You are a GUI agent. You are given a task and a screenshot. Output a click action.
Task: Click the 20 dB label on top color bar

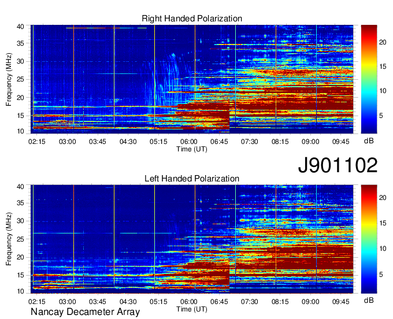pyautogui.click(x=383, y=42)
